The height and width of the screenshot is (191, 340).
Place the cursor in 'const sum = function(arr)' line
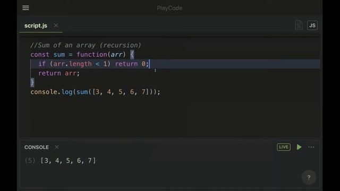pyautogui.click(x=82, y=55)
